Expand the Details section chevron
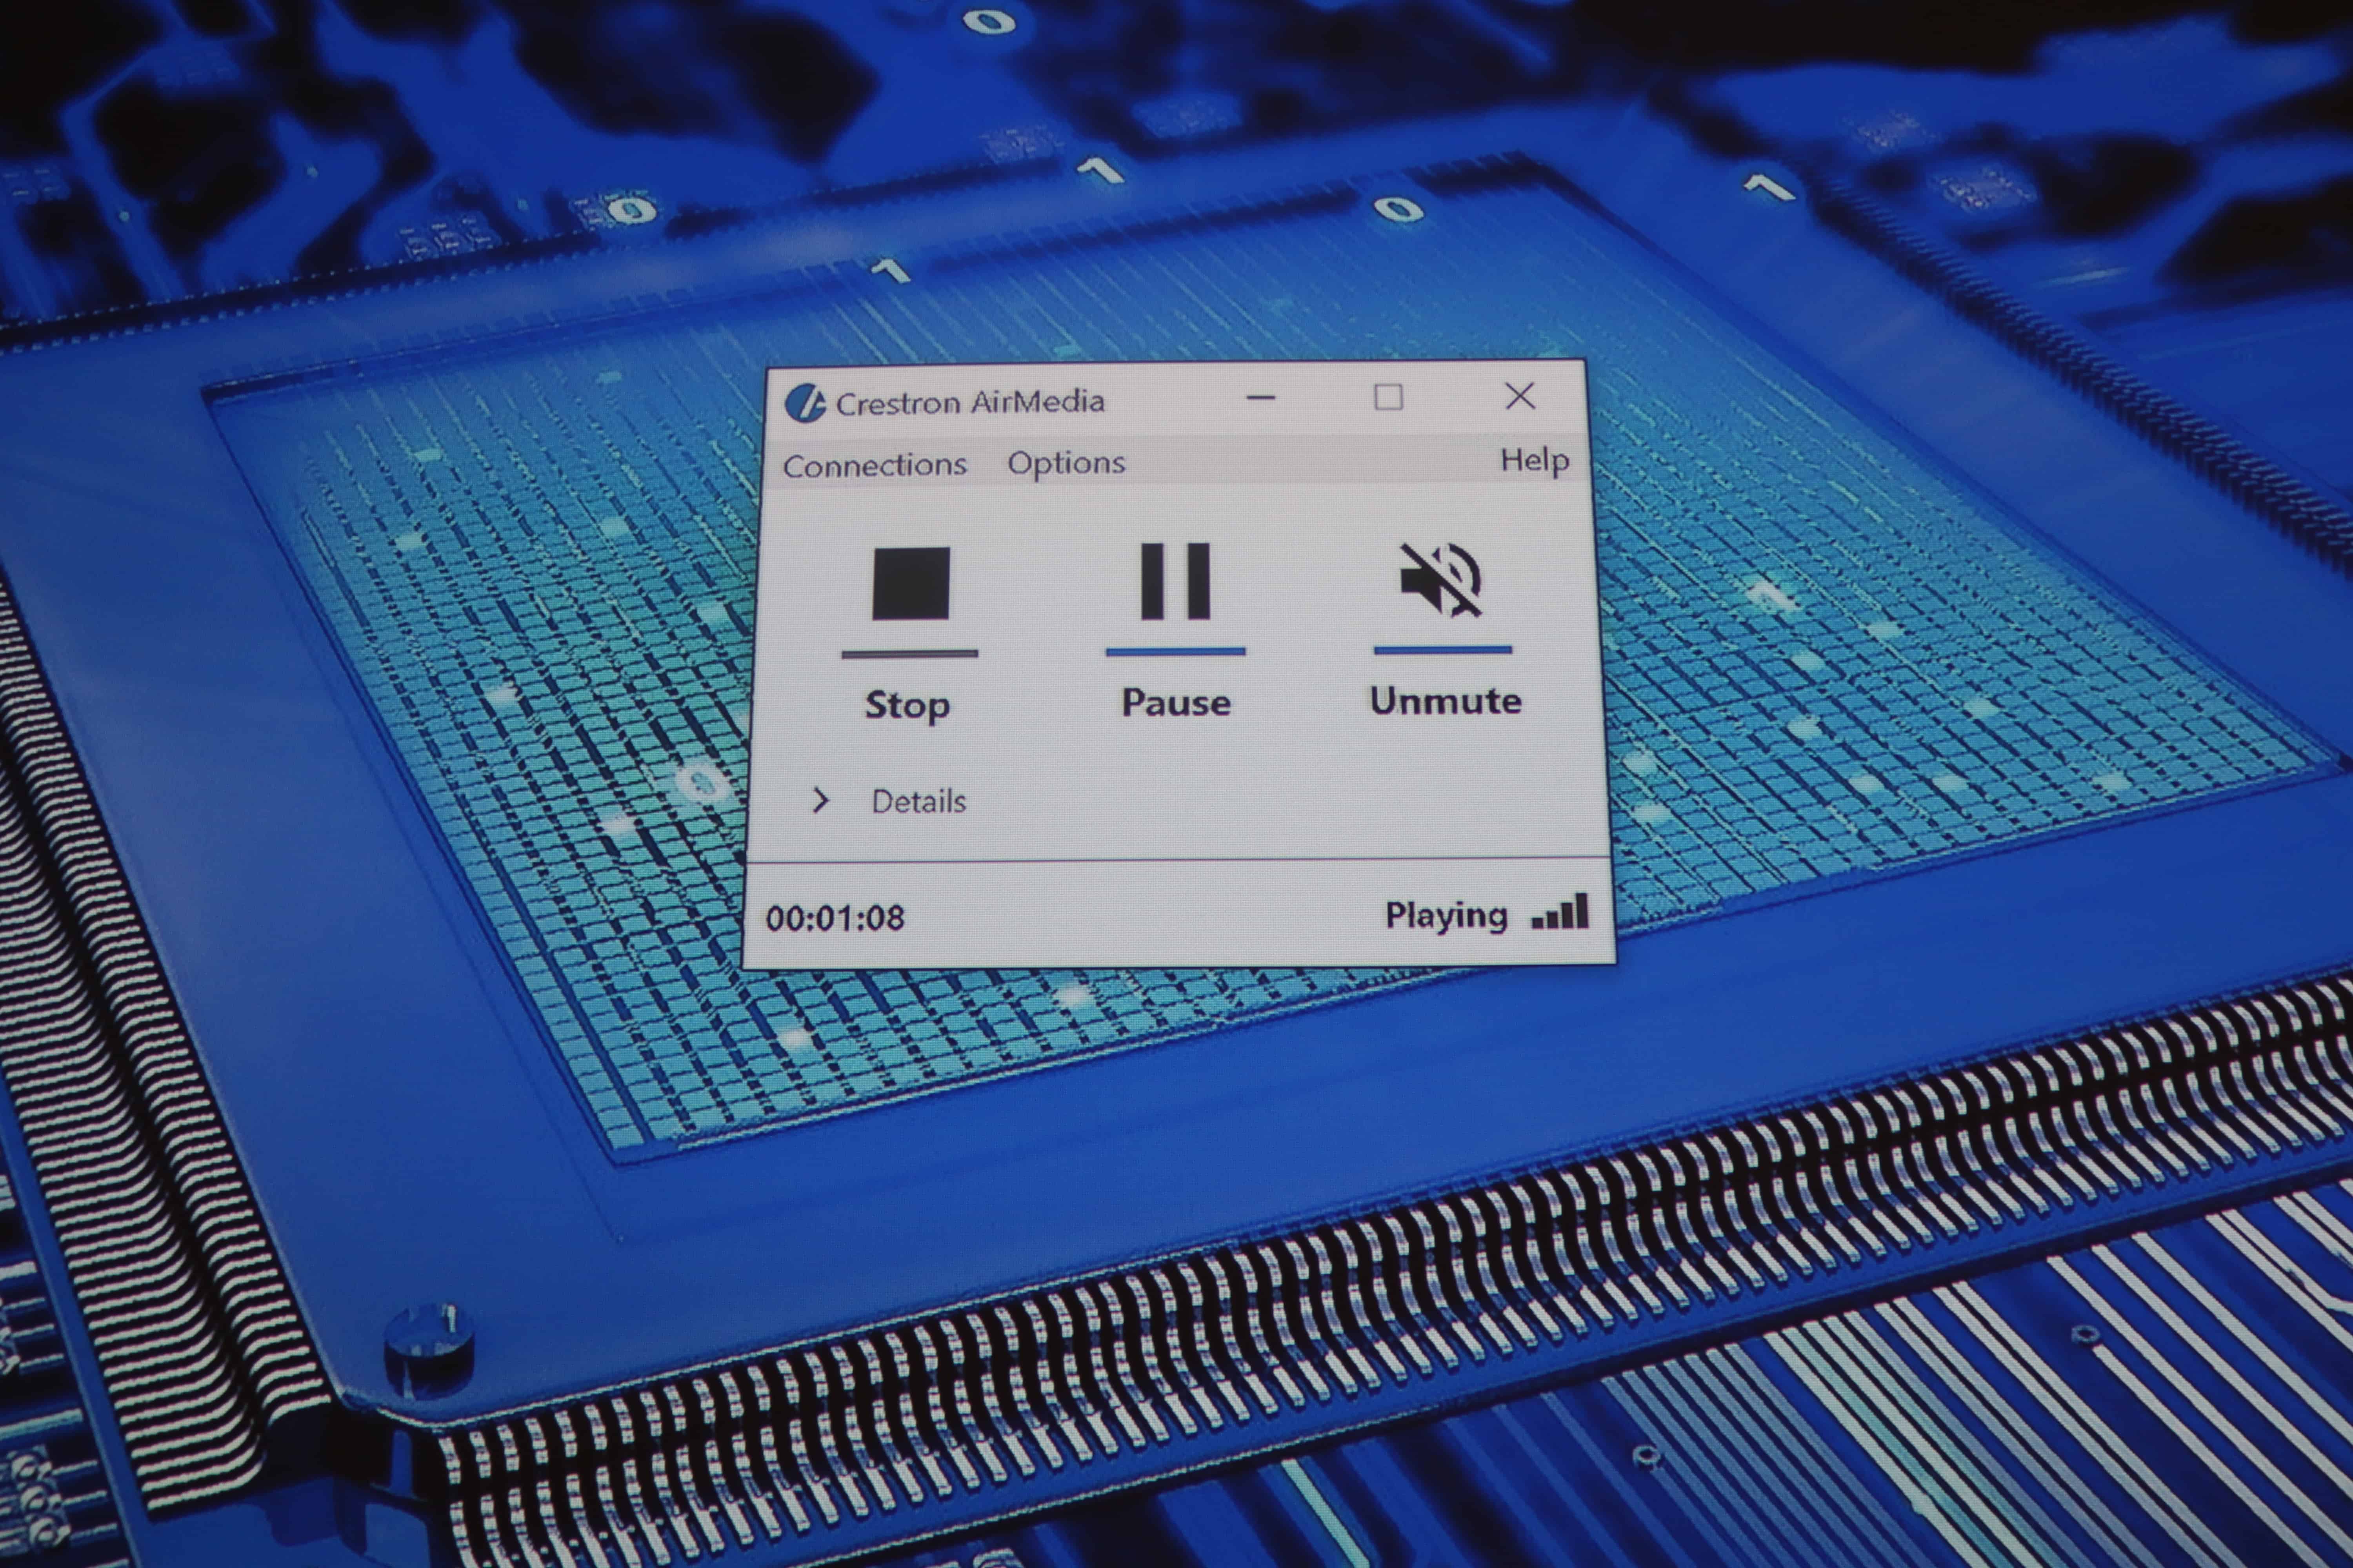 pos(820,800)
